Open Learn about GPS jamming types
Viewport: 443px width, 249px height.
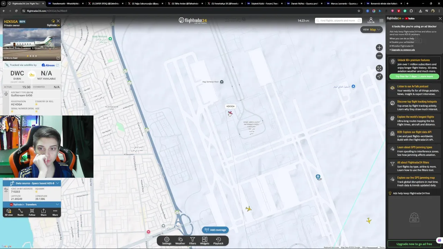tap(414, 151)
